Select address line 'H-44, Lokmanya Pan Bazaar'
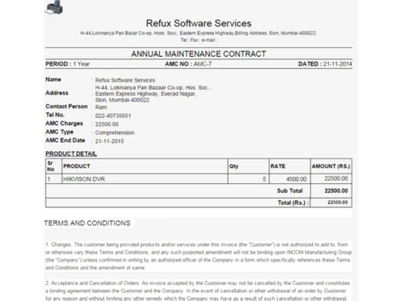 [153, 87]
